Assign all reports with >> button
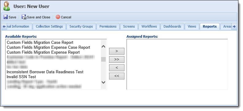 (117, 59)
